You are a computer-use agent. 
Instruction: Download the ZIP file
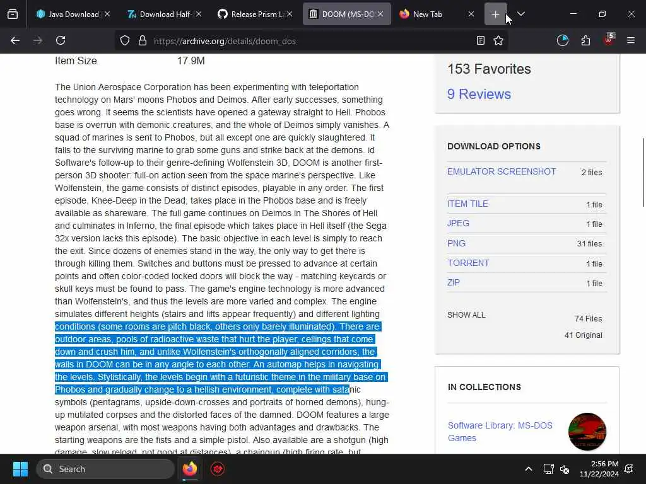[454, 283]
